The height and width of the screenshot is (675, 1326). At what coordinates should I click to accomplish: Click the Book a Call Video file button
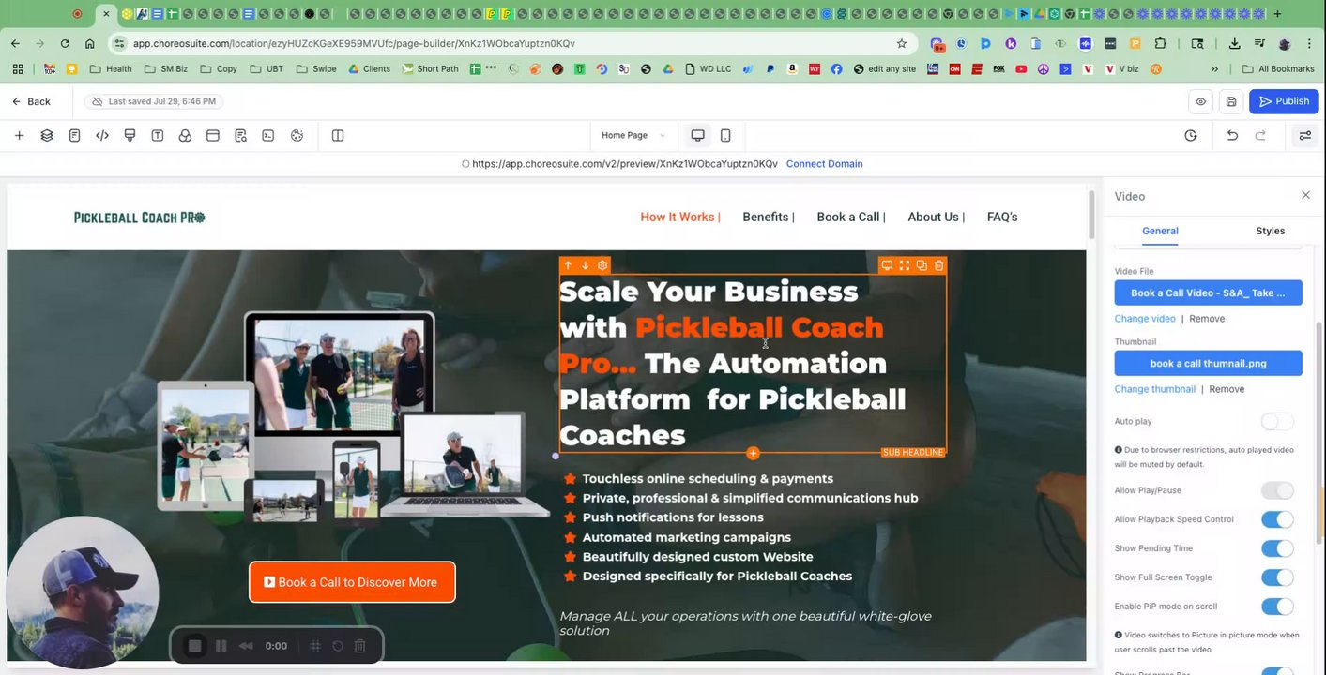pos(1208,292)
